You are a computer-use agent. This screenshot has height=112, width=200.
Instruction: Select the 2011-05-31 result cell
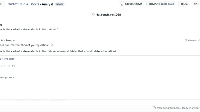click(7, 66)
